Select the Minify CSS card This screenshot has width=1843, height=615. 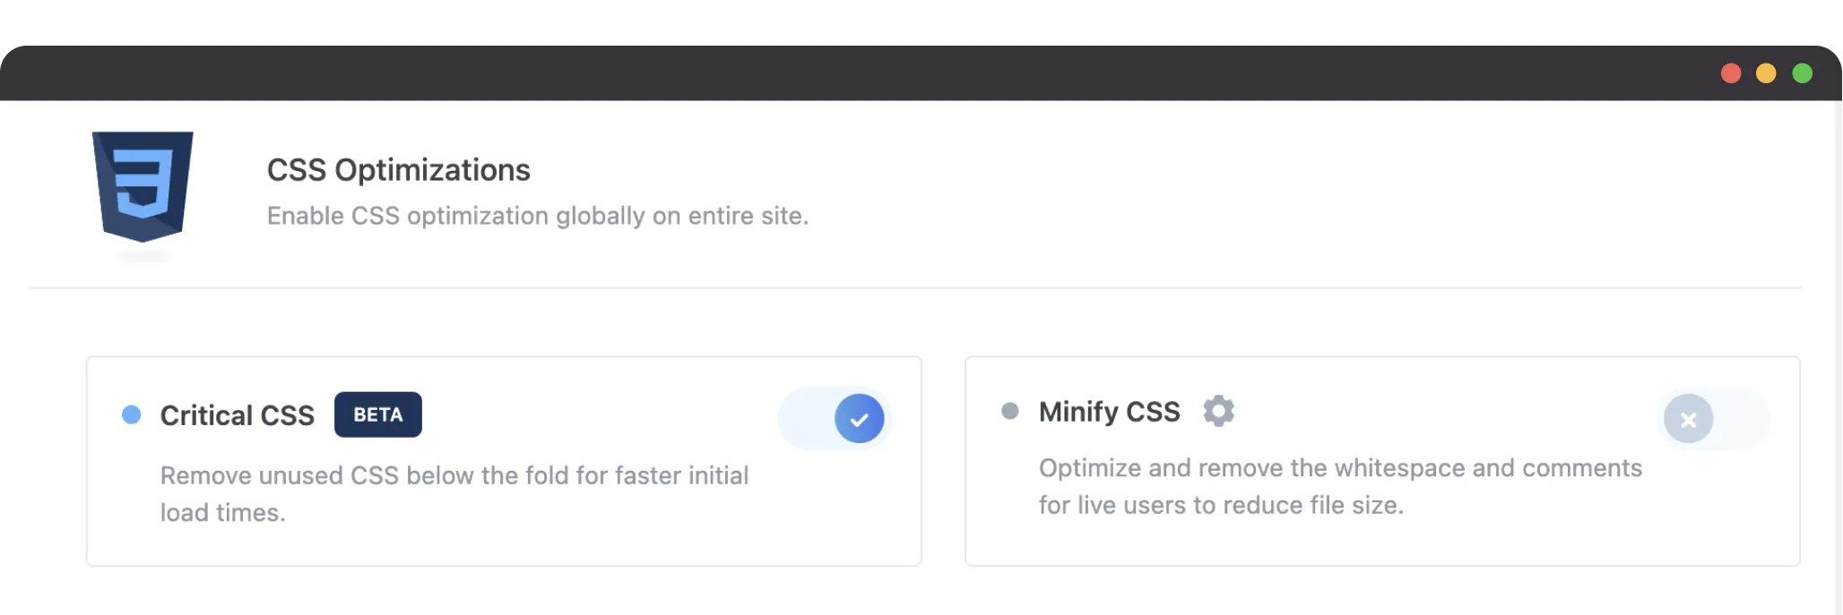pos(1382,461)
